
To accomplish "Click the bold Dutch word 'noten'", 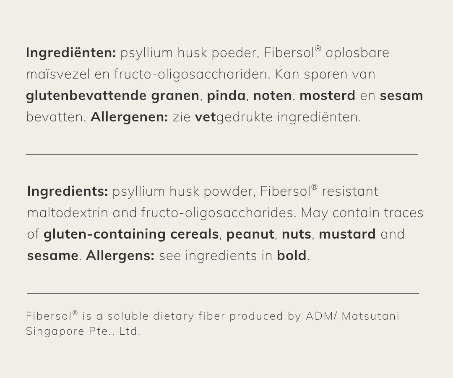I will point(272,96).
